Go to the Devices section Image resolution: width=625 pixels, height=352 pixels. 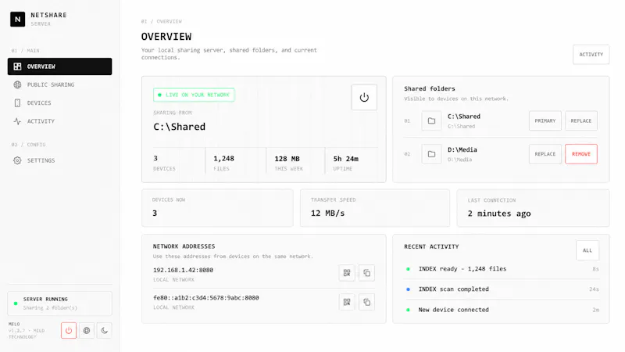(x=60, y=103)
